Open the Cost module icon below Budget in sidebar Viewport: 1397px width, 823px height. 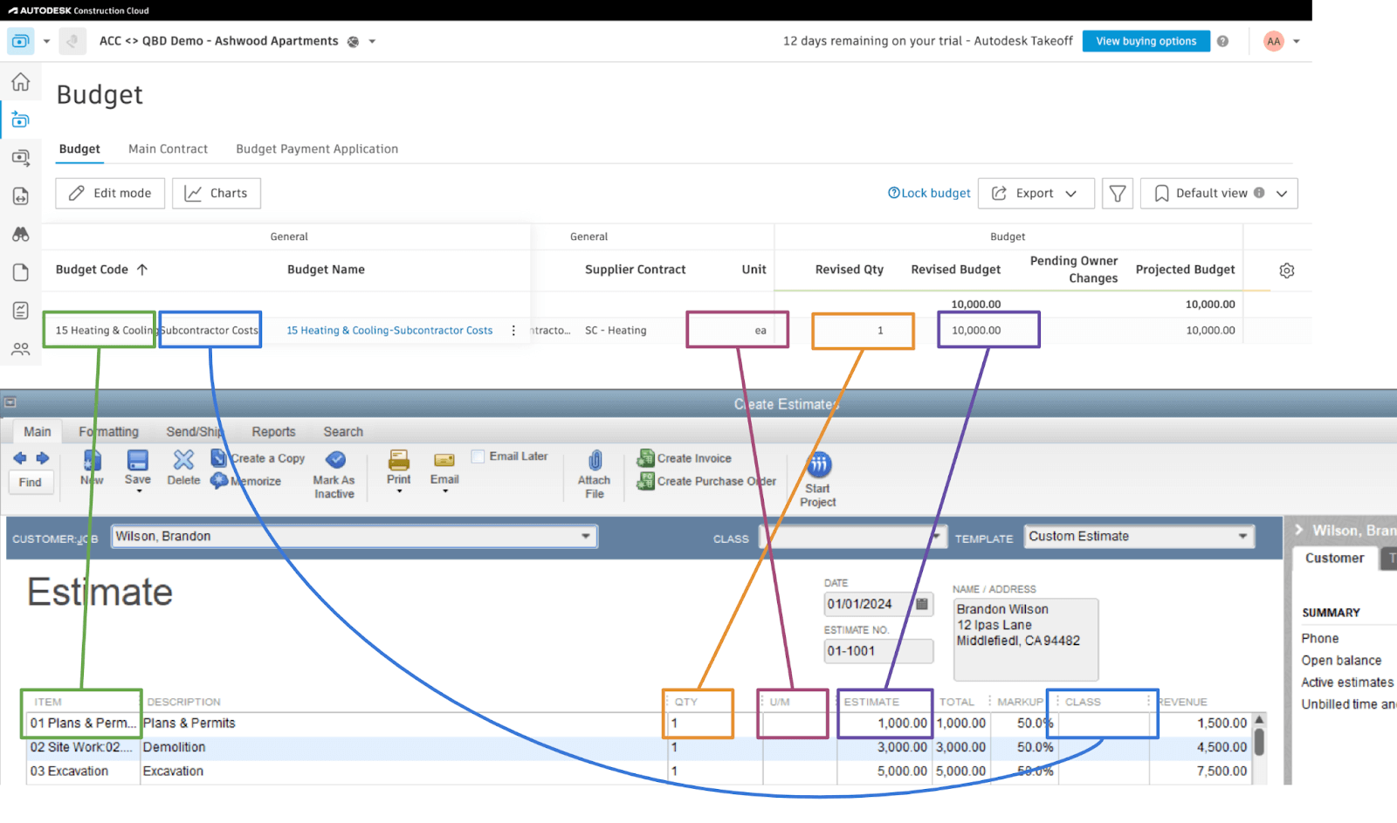pyautogui.click(x=21, y=158)
